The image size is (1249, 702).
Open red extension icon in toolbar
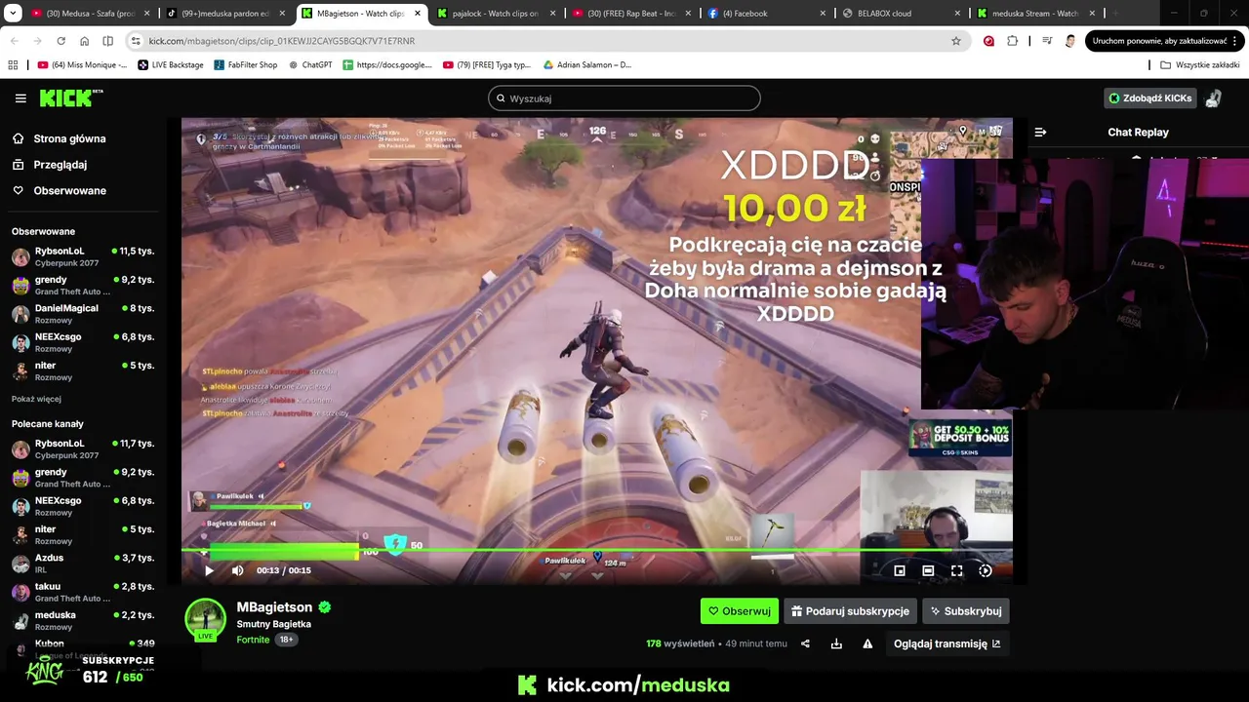point(988,41)
